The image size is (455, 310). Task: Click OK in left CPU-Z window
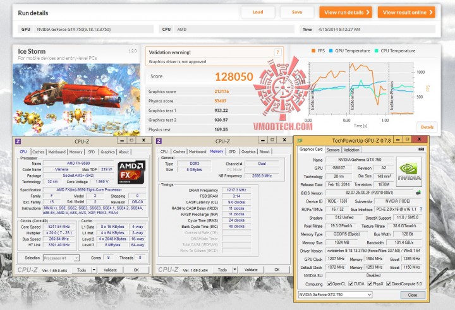136,270
